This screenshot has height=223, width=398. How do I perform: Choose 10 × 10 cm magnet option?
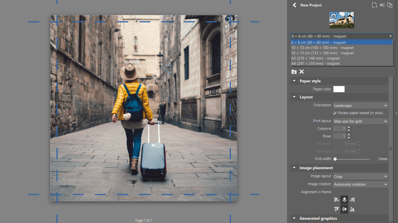(342, 48)
